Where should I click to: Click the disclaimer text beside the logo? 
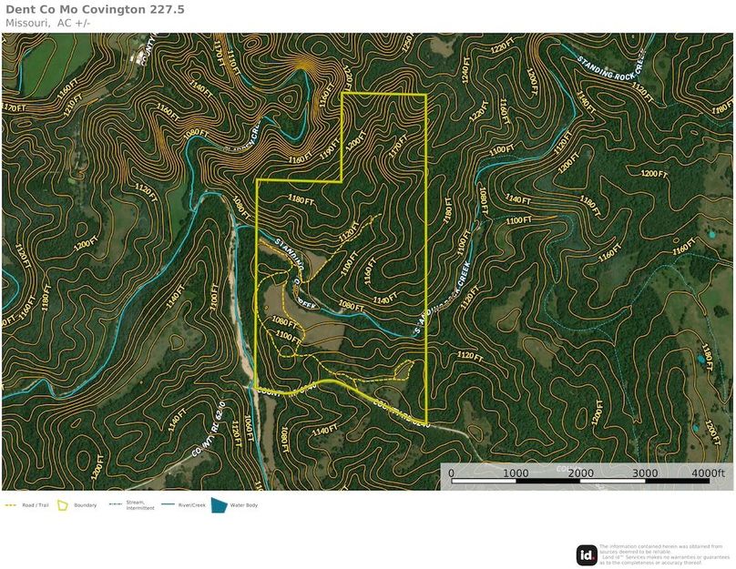coord(664,554)
